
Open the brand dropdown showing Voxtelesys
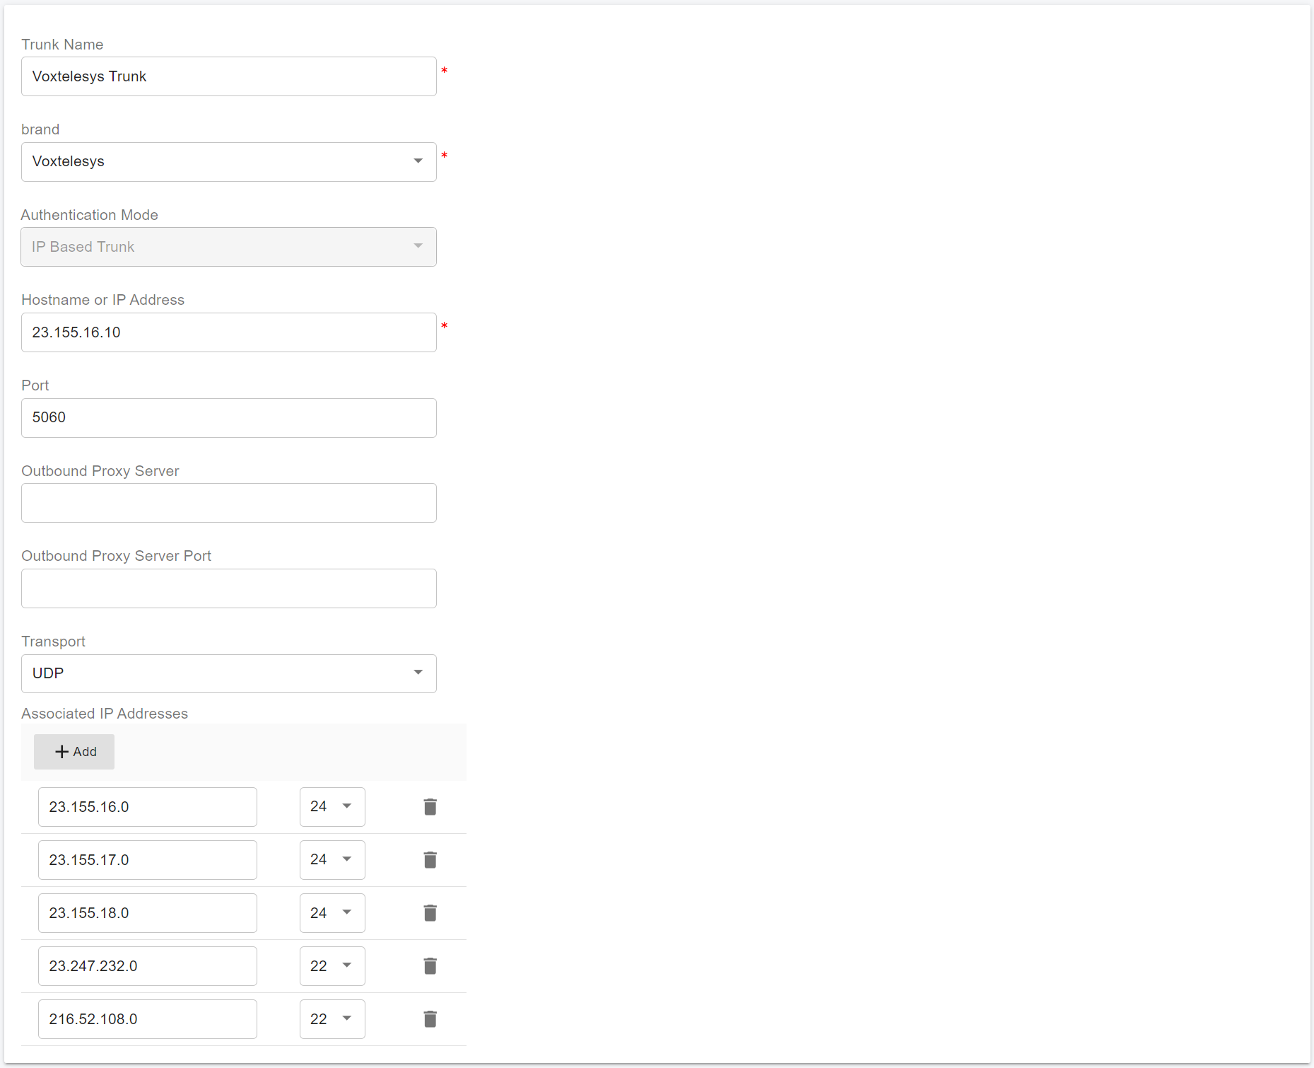pyautogui.click(x=228, y=161)
